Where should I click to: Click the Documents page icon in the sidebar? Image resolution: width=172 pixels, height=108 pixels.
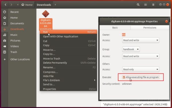tap(5, 23)
